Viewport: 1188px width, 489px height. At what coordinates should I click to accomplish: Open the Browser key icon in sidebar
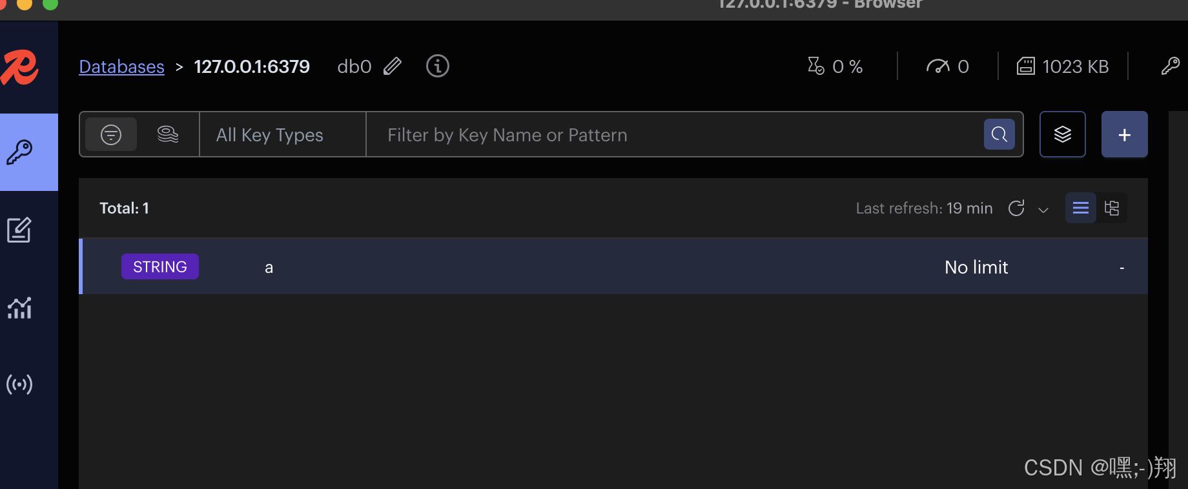click(x=19, y=152)
